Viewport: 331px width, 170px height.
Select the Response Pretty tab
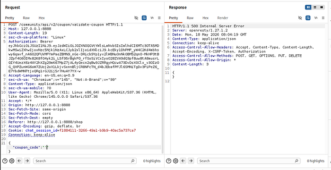tap(174, 18)
